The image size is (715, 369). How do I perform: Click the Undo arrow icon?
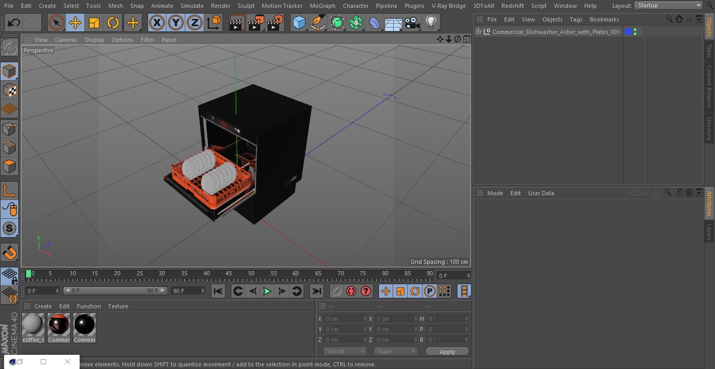click(x=14, y=23)
